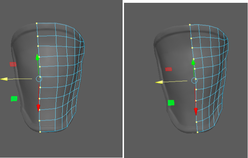Click the manipulator center circle in right viewport

[x=194, y=81]
